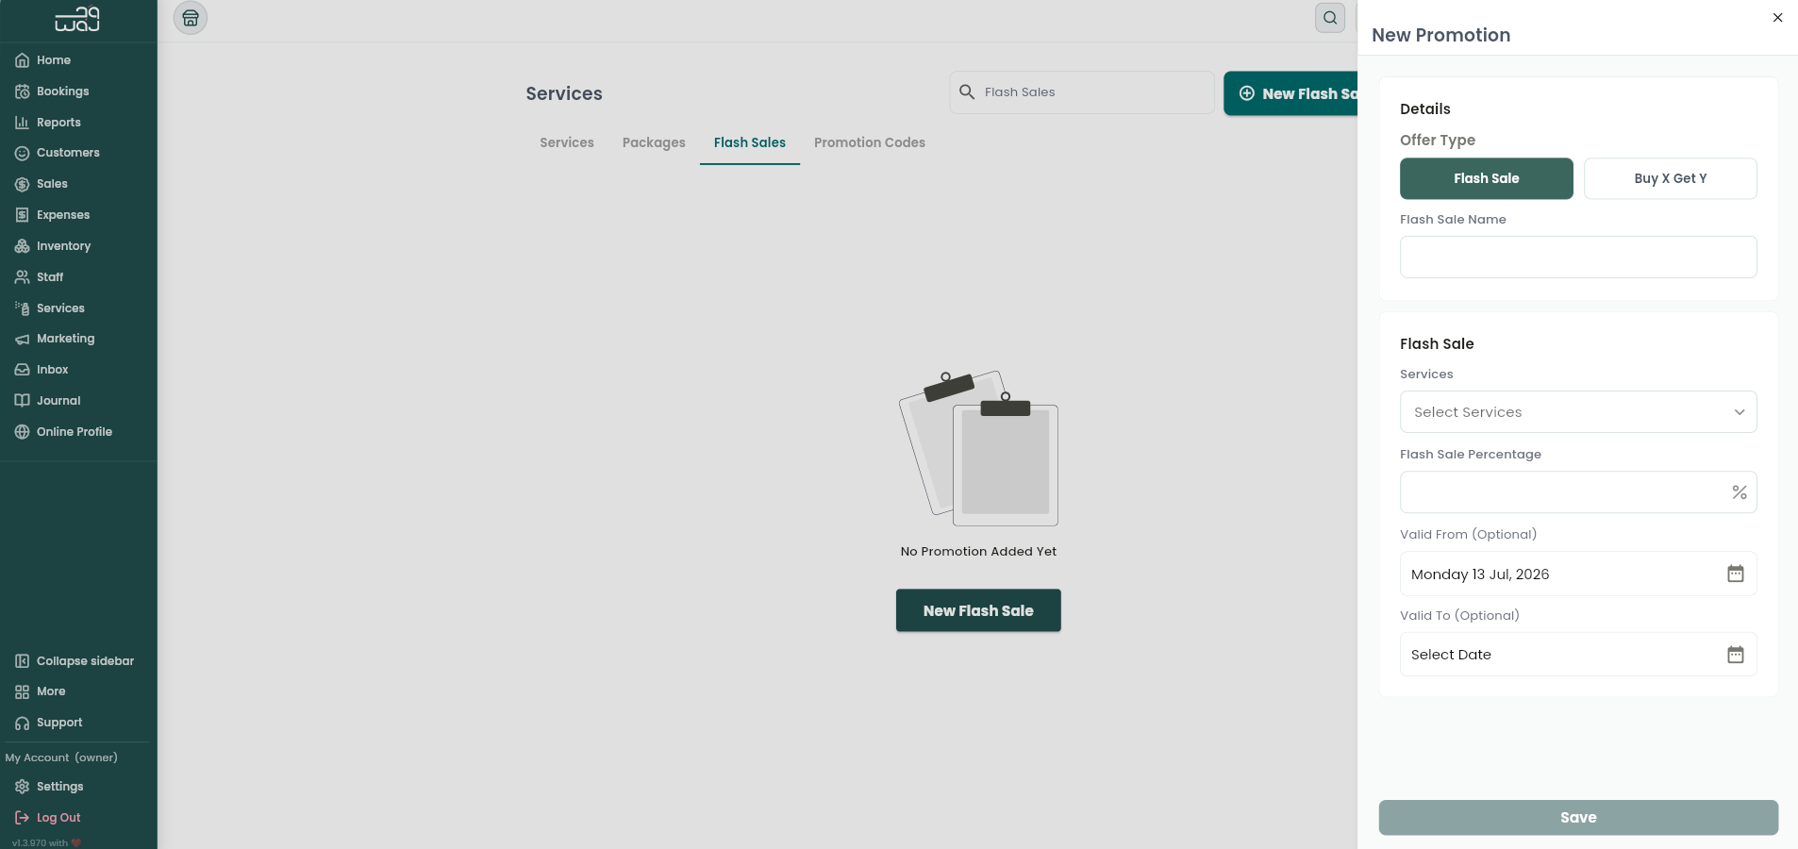Click the 'Services' page heading

pyautogui.click(x=564, y=93)
